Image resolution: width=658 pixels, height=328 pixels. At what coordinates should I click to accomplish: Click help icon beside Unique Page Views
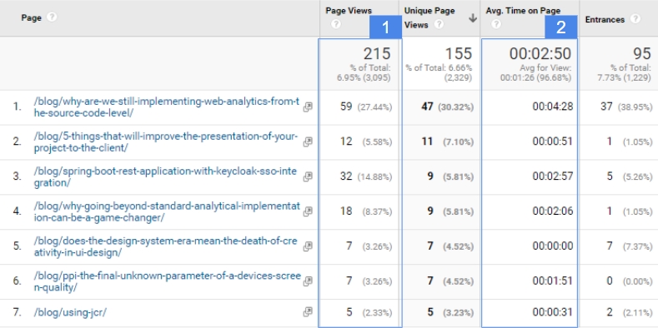tap(439, 24)
